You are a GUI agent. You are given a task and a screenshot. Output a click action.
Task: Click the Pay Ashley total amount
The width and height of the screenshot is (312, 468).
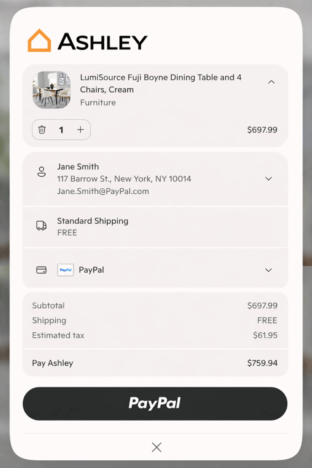tap(262, 362)
